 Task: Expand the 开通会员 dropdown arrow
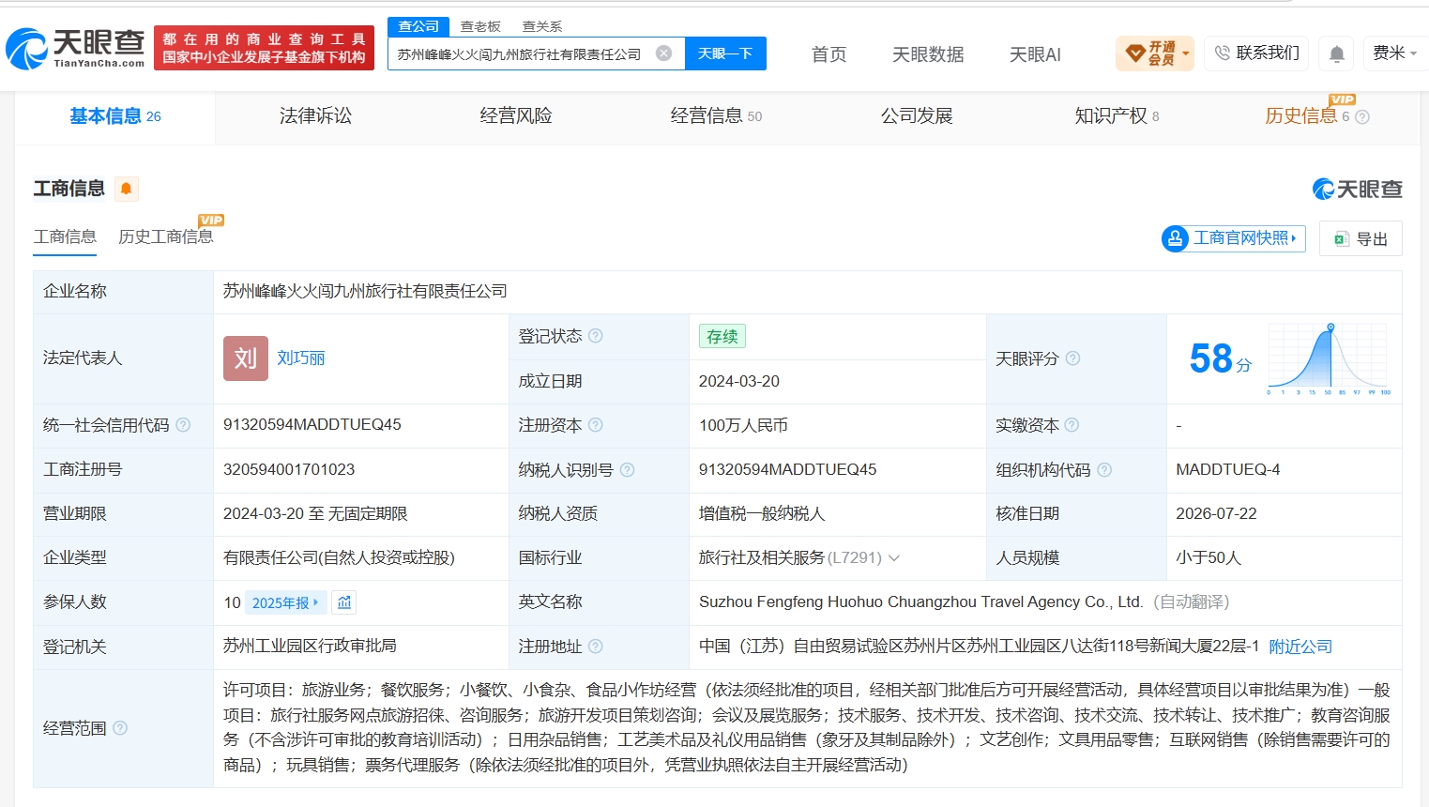[x=1186, y=53]
